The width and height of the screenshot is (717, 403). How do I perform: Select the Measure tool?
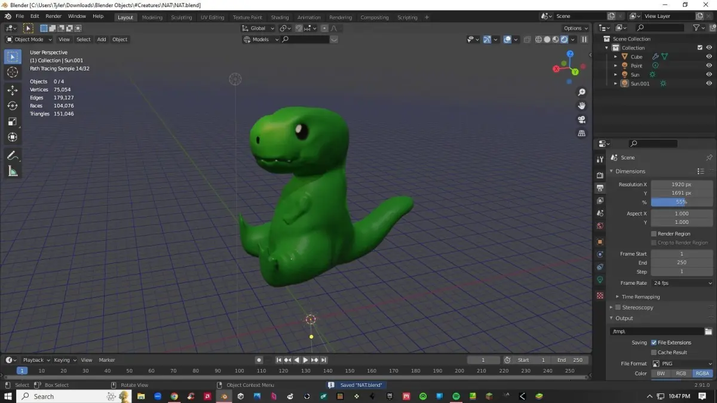point(13,171)
